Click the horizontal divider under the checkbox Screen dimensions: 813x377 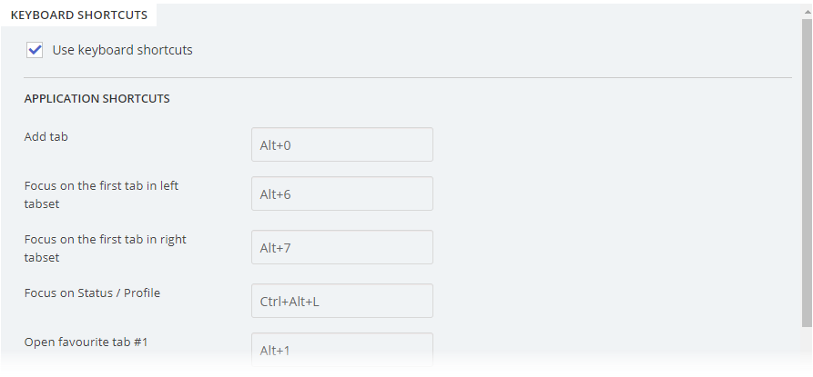click(408, 78)
